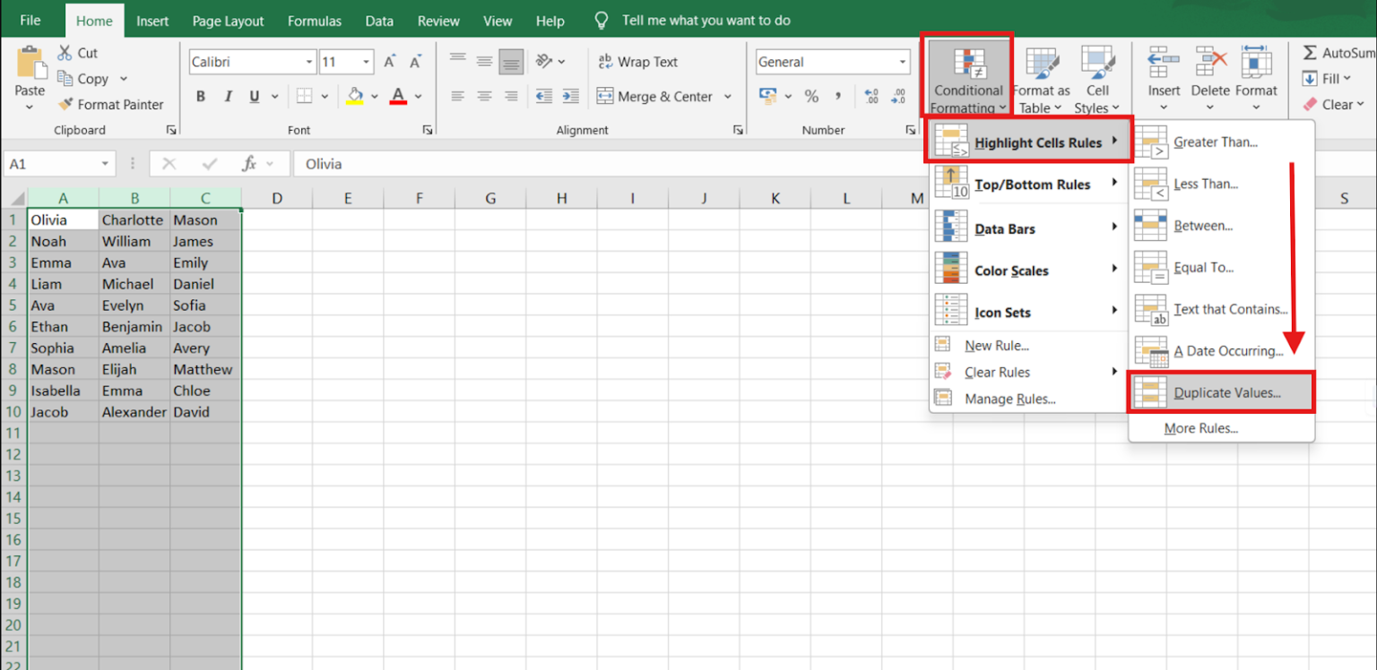Switch to the Formulas ribbon tab
This screenshot has height=670, width=1377.
(x=314, y=20)
